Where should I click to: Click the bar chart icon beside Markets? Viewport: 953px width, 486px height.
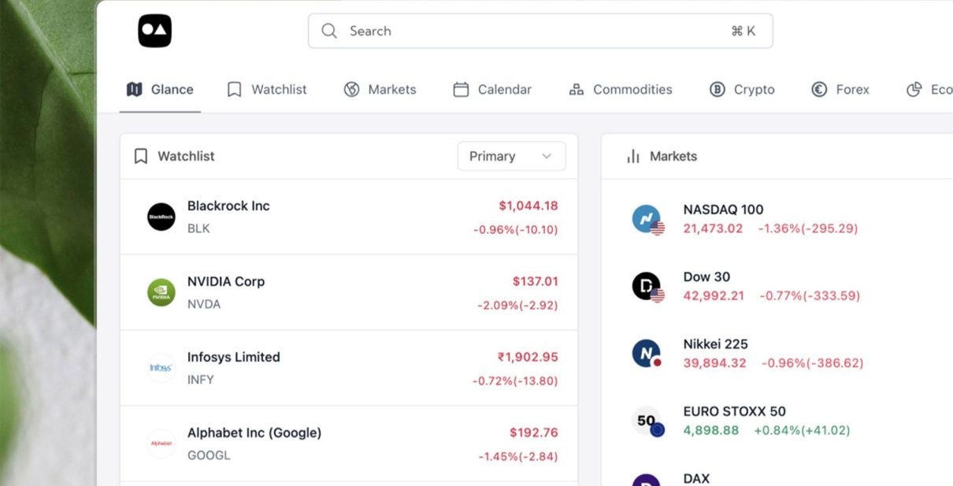(x=632, y=156)
